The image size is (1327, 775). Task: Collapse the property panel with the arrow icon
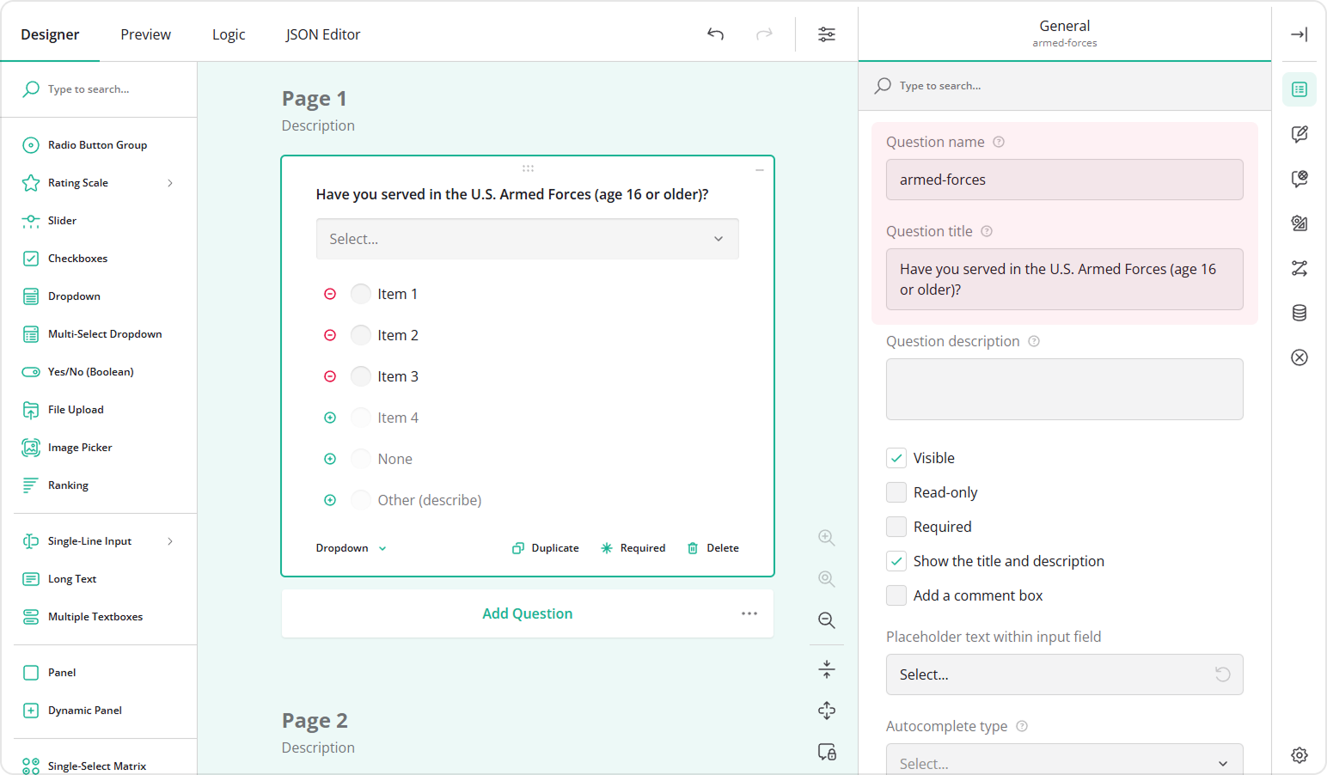[x=1299, y=34]
